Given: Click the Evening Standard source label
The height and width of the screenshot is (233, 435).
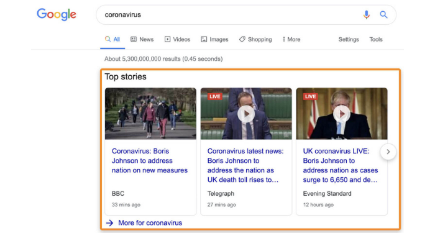Looking at the screenshot, I should (x=327, y=194).
